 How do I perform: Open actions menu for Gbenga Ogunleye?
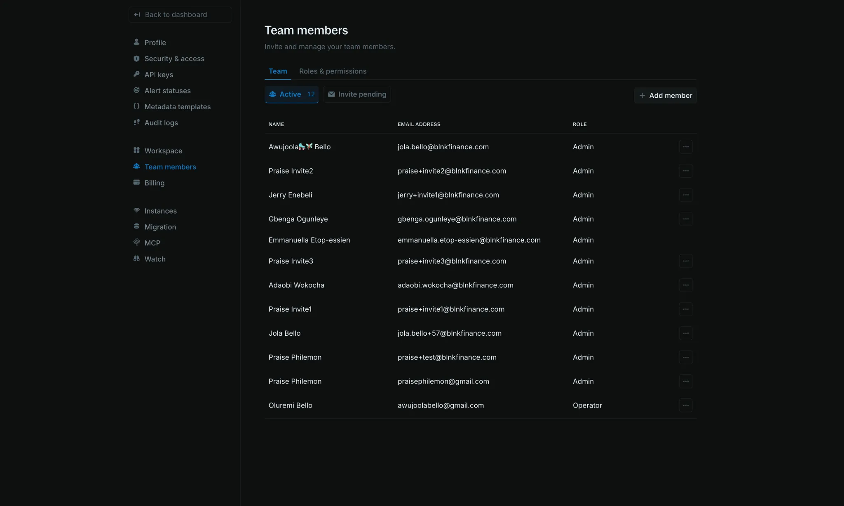point(686,219)
